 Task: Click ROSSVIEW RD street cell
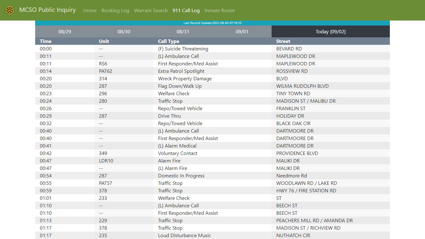[331, 71]
